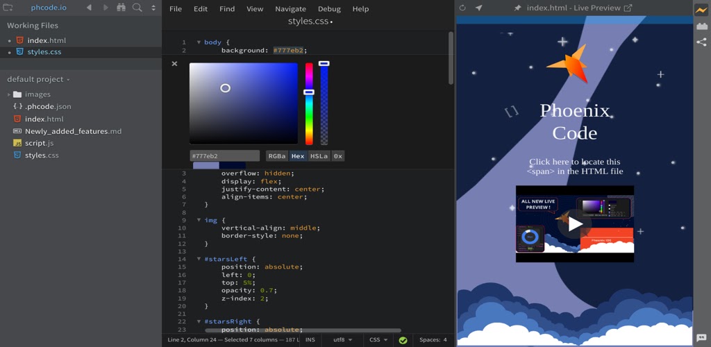
Task: Open the Debug menu
Action: pyautogui.click(x=329, y=9)
